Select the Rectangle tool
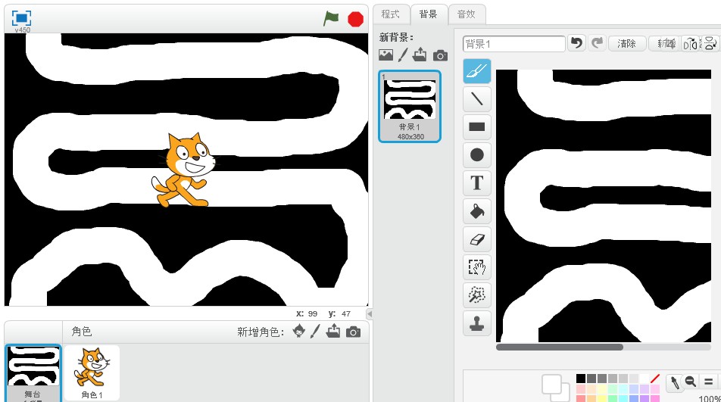The height and width of the screenshot is (402, 721). click(477, 126)
